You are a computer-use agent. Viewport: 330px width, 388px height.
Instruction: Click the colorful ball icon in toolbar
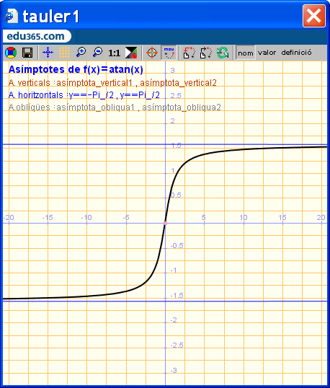(11, 53)
